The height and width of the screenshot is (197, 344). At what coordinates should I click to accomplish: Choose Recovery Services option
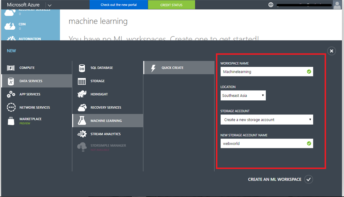pyautogui.click(x=108, y=107)
